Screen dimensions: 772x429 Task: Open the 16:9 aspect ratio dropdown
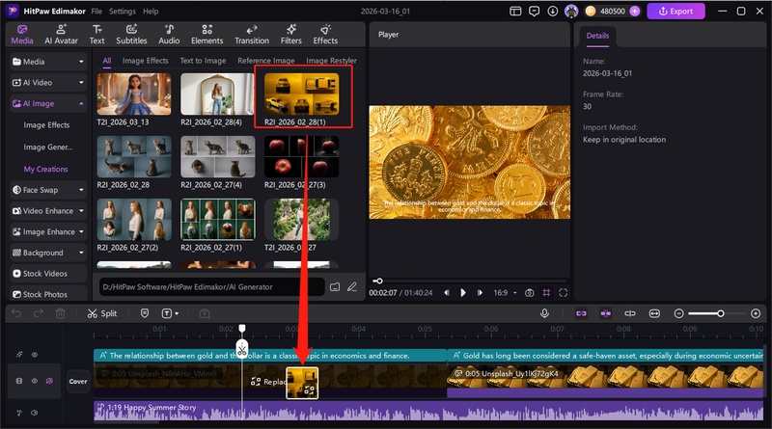coord(505,293)
